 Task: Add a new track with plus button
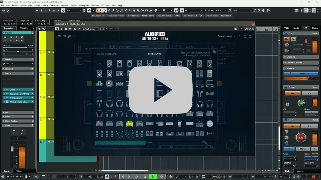39,29
